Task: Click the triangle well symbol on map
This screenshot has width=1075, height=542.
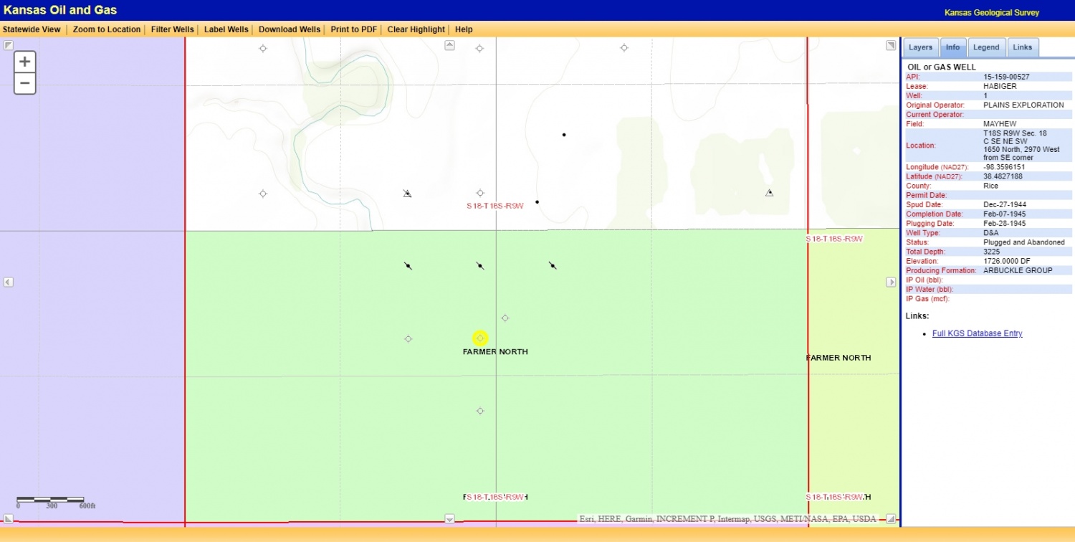Action: click(x=769, y=193)
